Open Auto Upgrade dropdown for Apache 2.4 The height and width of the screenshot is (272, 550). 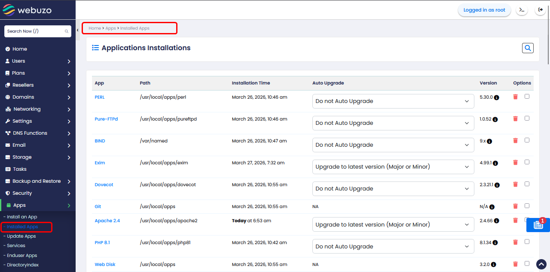pos(393,225)
